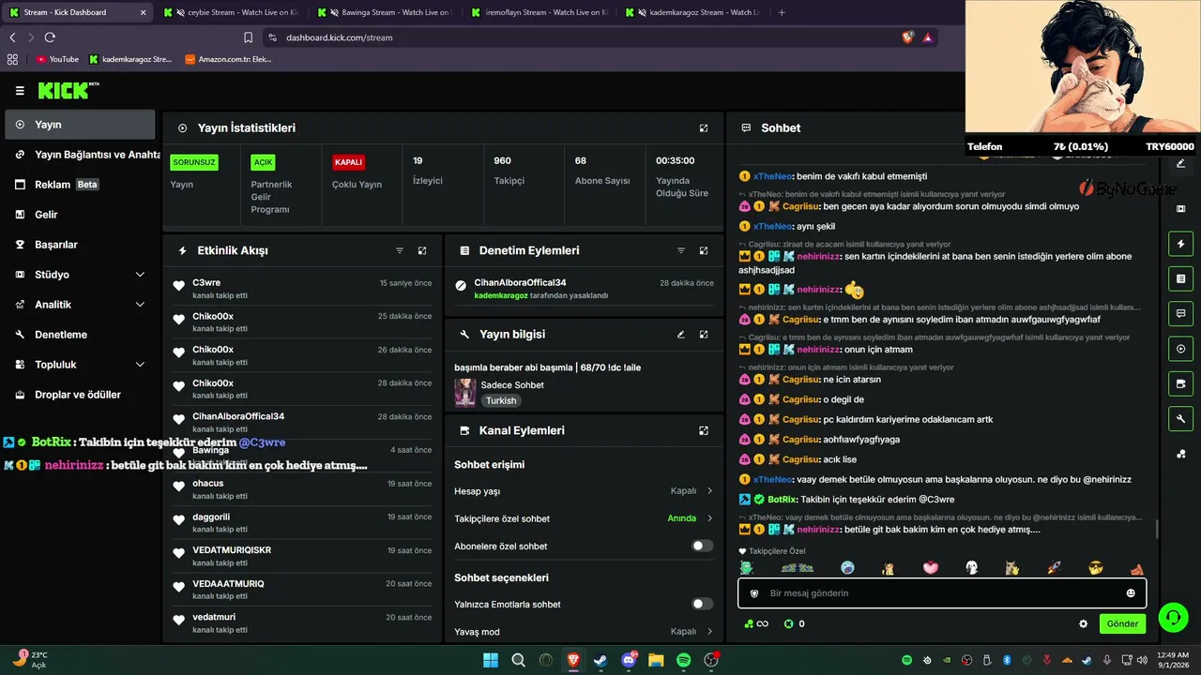Click the kademkaragoz moderator name link
This screenshot has height=675, width=1201.
click(501, 295)
